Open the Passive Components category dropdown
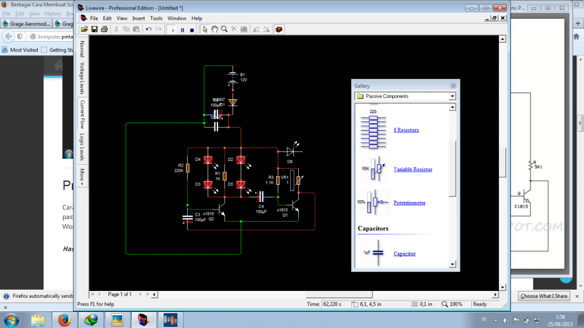The height and width of the screenshot is (328, 584). pyautogui.click(x=452, y=96)
